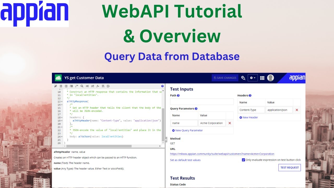Click the pi constant icon in the editor toolbar

(103, 86)
